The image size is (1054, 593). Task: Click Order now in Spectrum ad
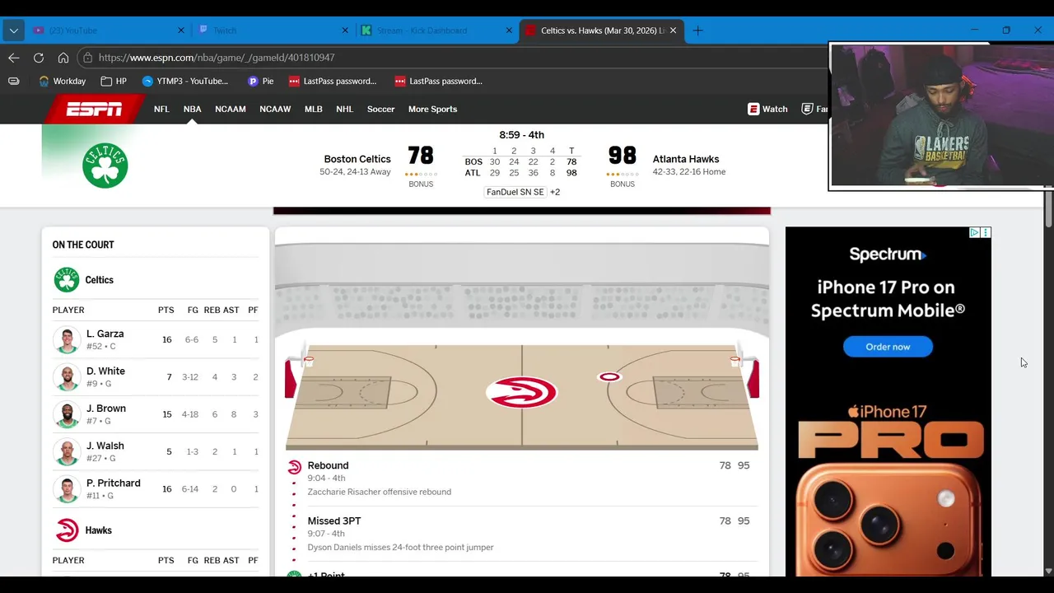click(888, 347)
